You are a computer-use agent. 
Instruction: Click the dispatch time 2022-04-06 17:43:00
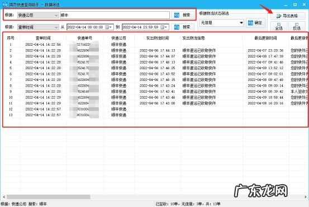tap(157, 103)
